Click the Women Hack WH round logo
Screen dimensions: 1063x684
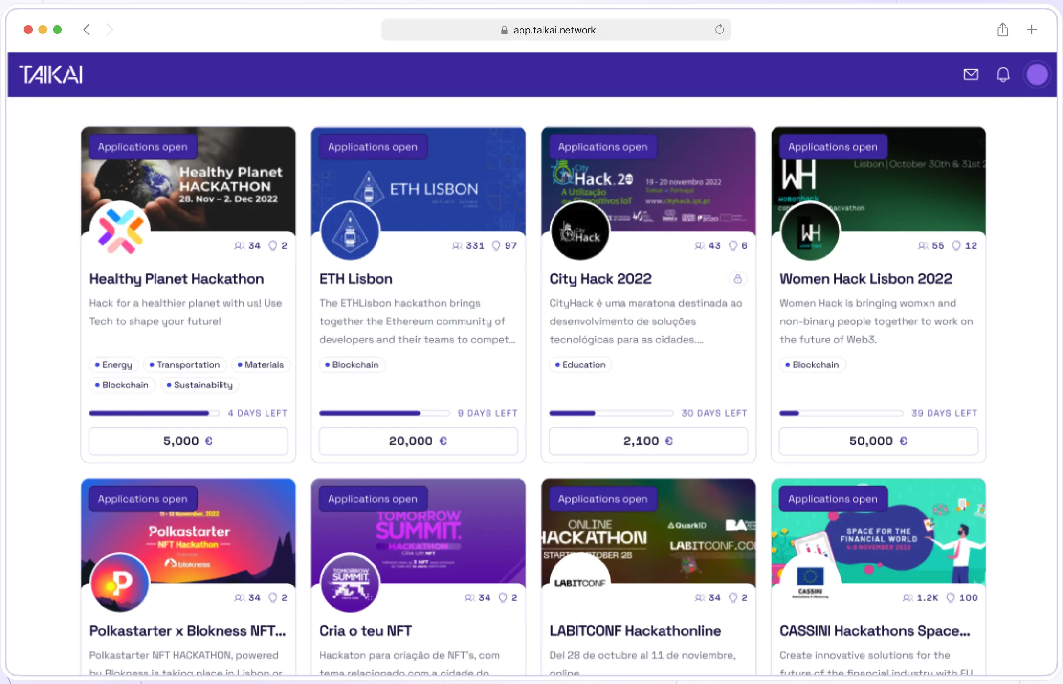click(810, 232)
